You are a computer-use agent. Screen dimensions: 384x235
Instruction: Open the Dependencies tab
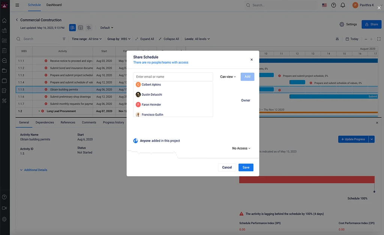coord(45,122)
